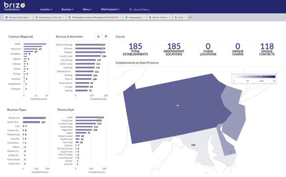This screenshot has width=286, height=177.
Task: Remove the Independents filter chip
Action: coord(144,18)
